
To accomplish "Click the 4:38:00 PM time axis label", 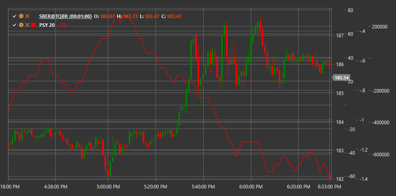I will pos(55,187).
